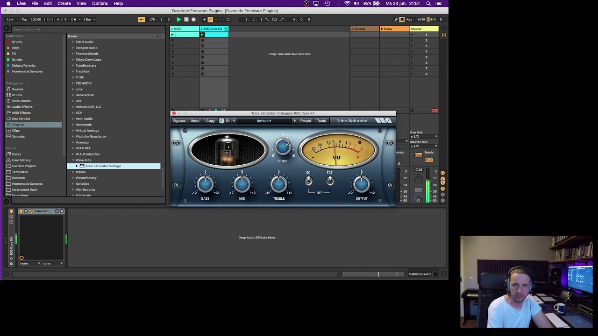This screenshot has width=598, height=336.
Task: Open User Library in Places
Action: coord(21,160)
